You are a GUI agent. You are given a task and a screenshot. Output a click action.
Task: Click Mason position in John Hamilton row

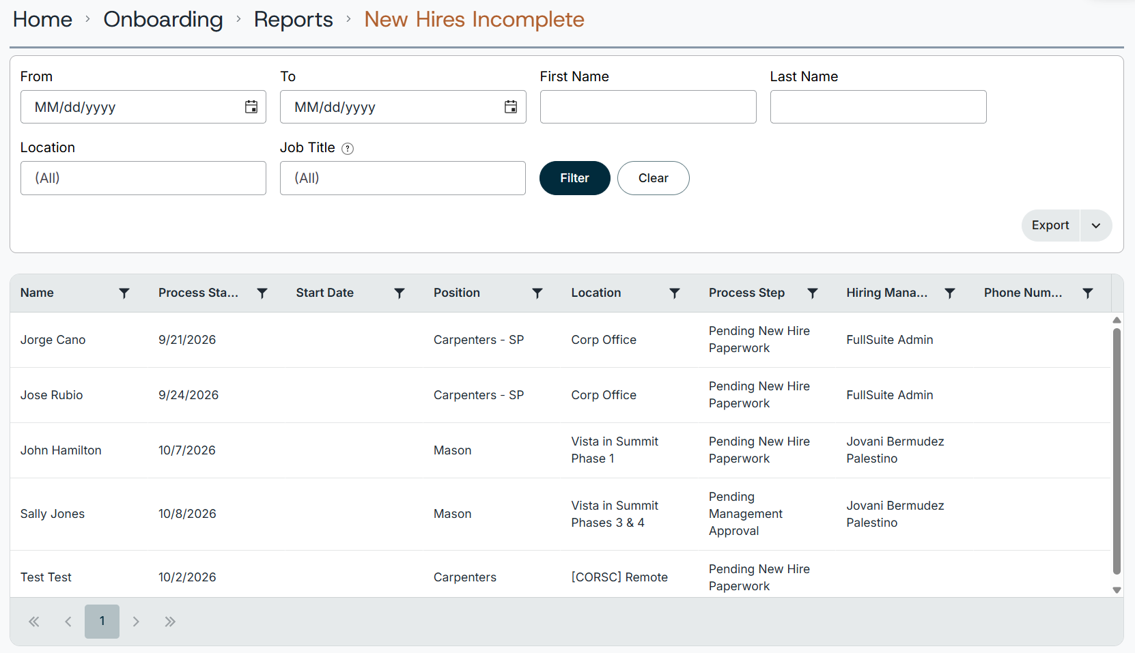click(x=453, y=450)
